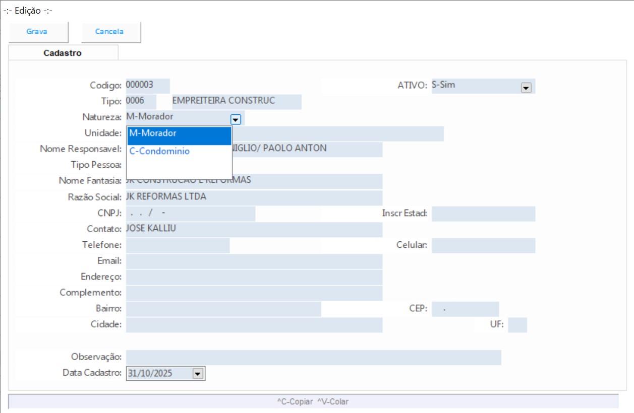Collapse the Natureza dropdown arrow
This screenshot has width=634, height=413.
tap(236, 119)
